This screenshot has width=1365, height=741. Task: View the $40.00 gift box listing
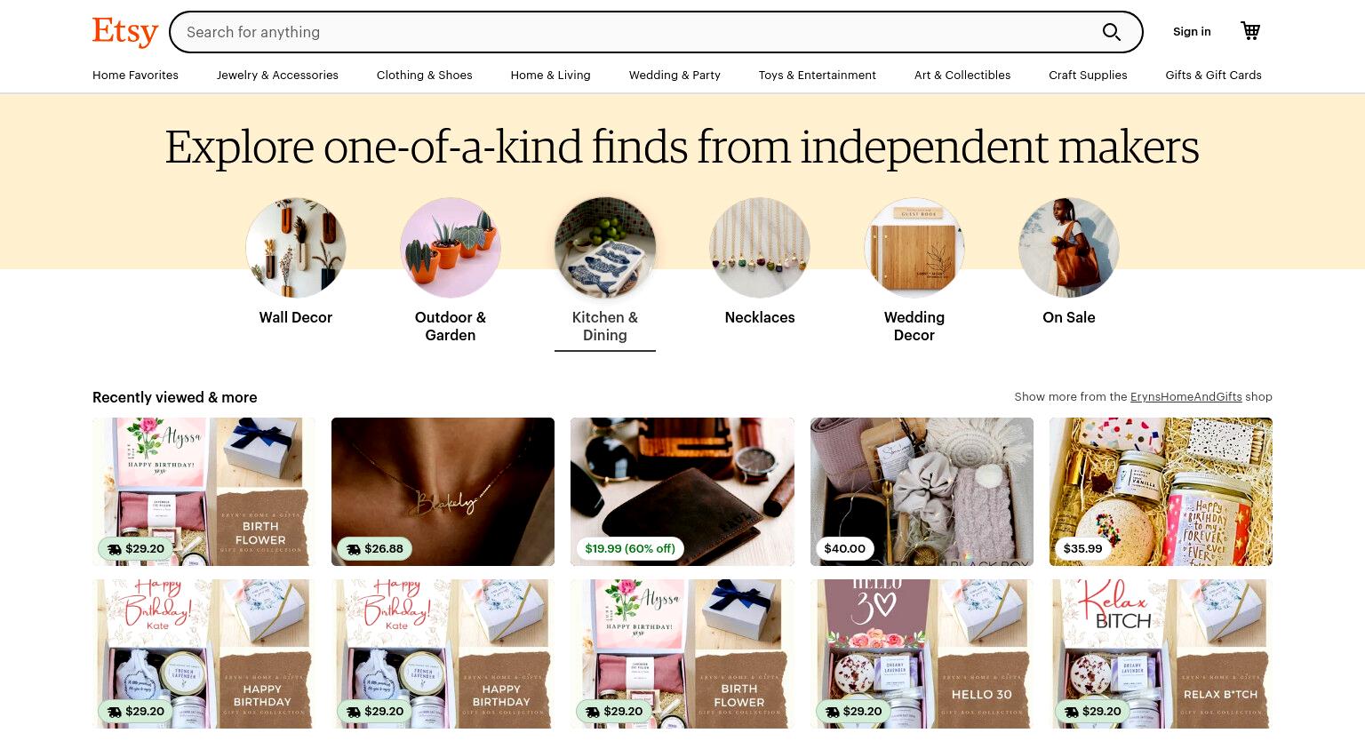click(922, 491)
